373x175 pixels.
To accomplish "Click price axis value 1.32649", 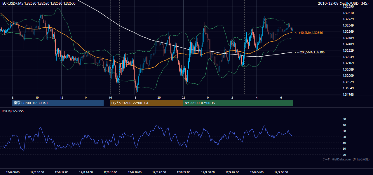I will 348,25.
